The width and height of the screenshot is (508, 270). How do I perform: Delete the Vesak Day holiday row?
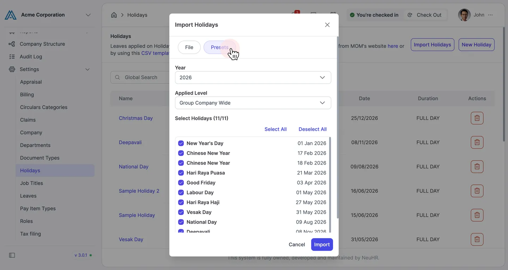click(x=477, y=239)
